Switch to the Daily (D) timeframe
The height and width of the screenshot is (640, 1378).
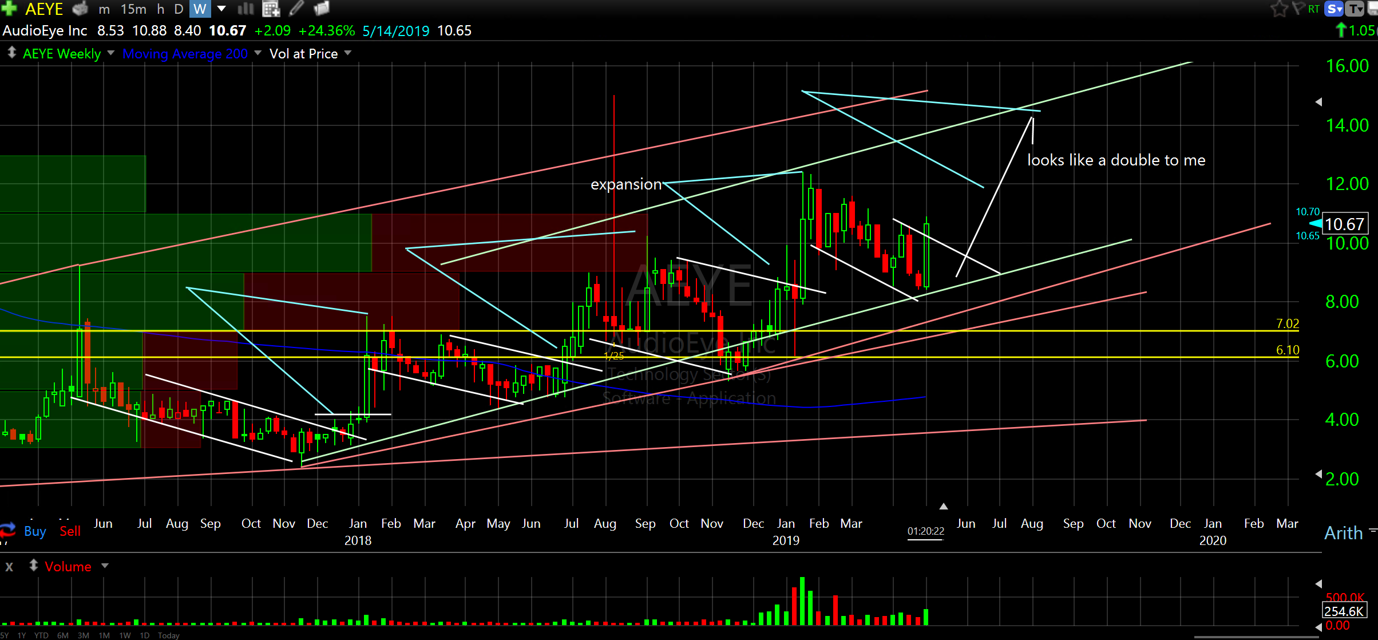[x=179, y=9]
